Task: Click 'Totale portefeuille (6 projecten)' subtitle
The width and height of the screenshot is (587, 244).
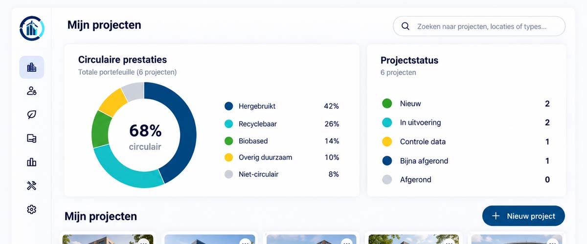Action: coord(127,72)
